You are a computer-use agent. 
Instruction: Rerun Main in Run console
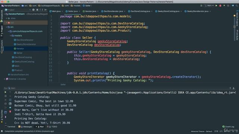tap(6, 92)
